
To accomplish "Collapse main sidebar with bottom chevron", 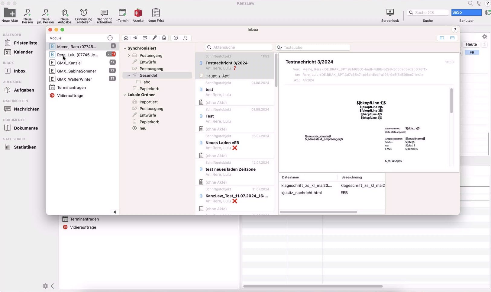I will pyautogui.click(x=53, y=286).
